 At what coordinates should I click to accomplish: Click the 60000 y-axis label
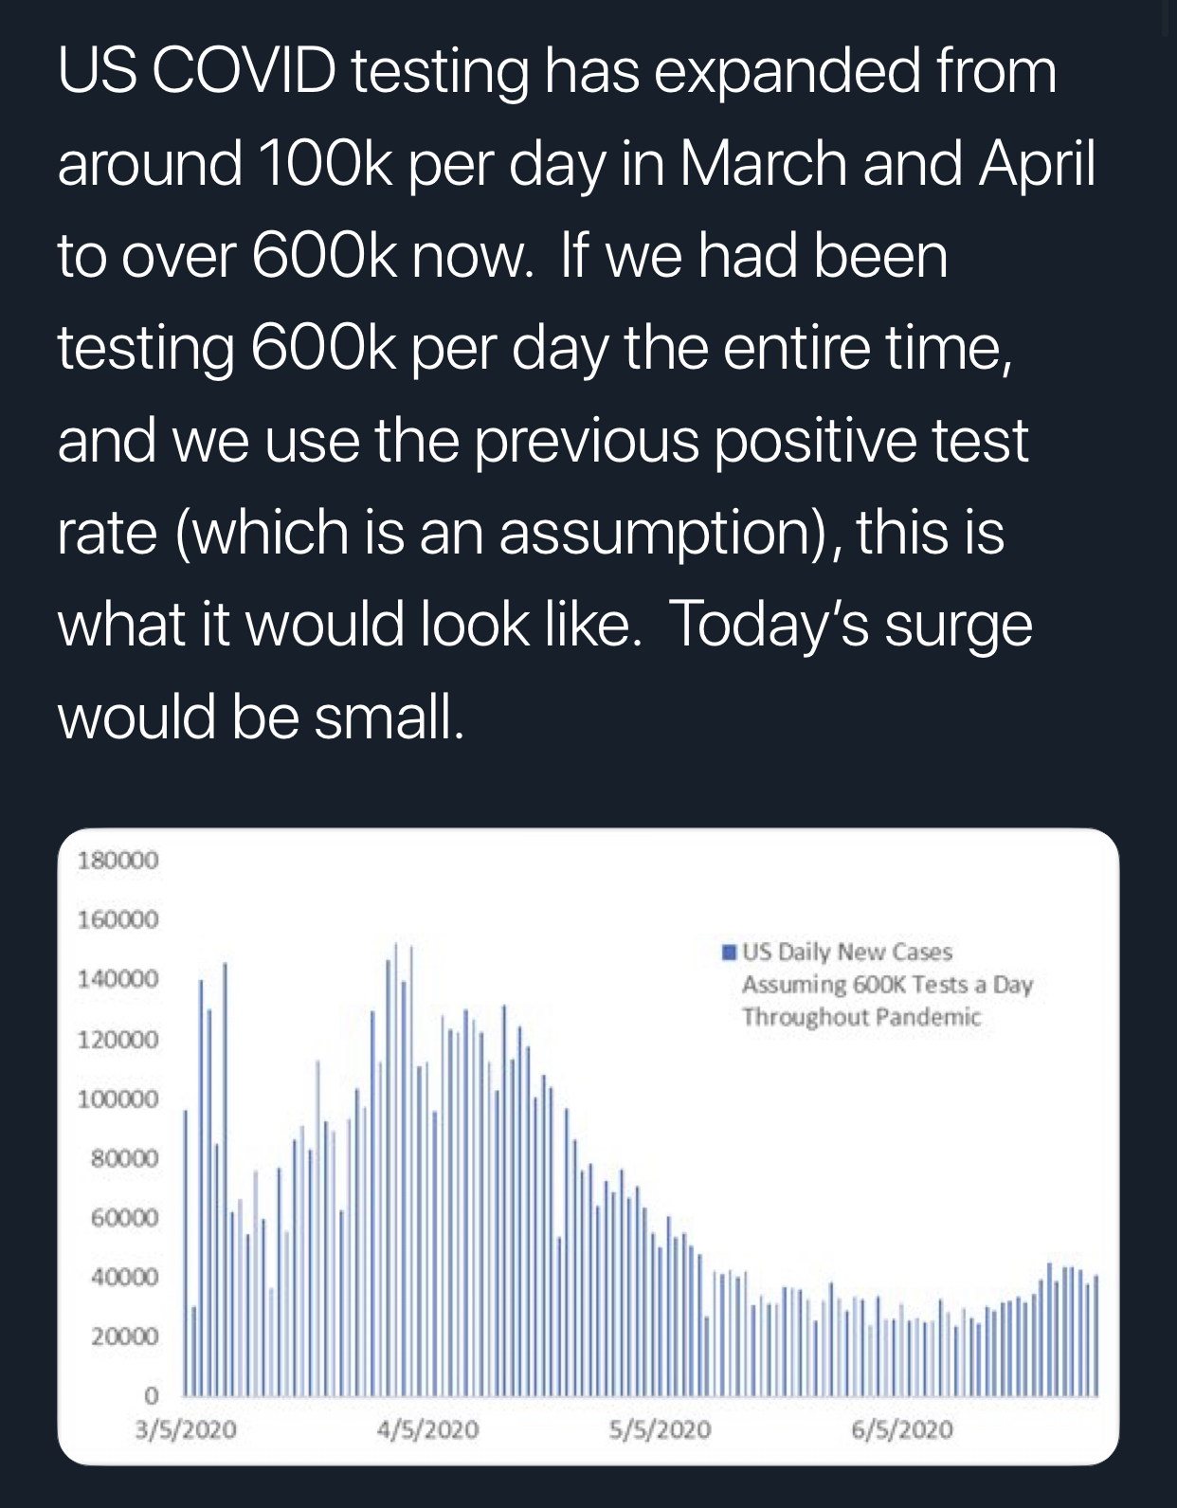[x=125, y=1217]
